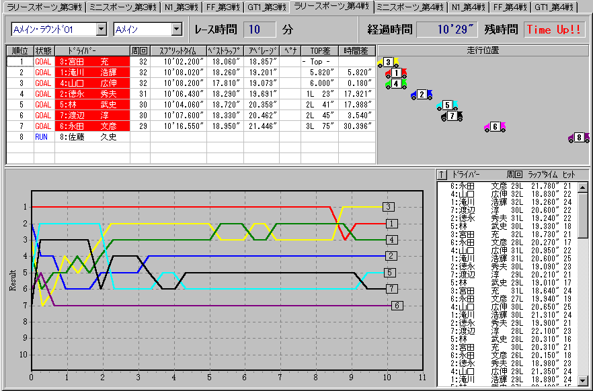593x391 pixels.
Task: Select the cyan car number 5 icon
Action: (447, 105)
